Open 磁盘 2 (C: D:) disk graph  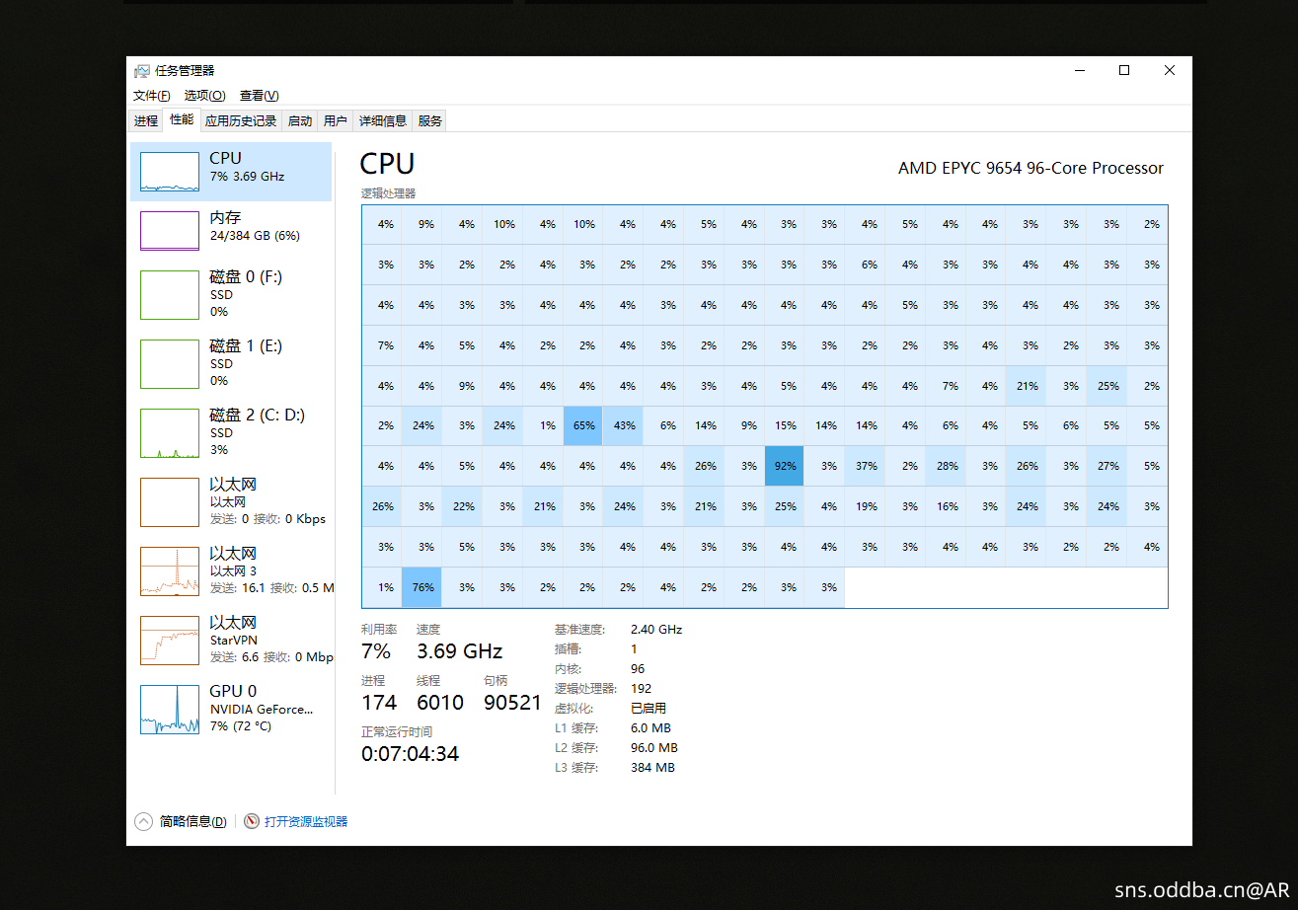170,432
